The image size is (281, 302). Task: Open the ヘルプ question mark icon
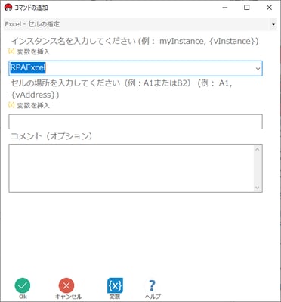[152, 285]
